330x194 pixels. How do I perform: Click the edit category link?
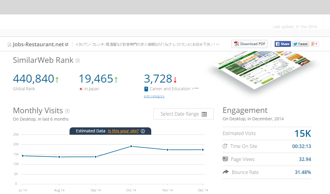point(154,96)
